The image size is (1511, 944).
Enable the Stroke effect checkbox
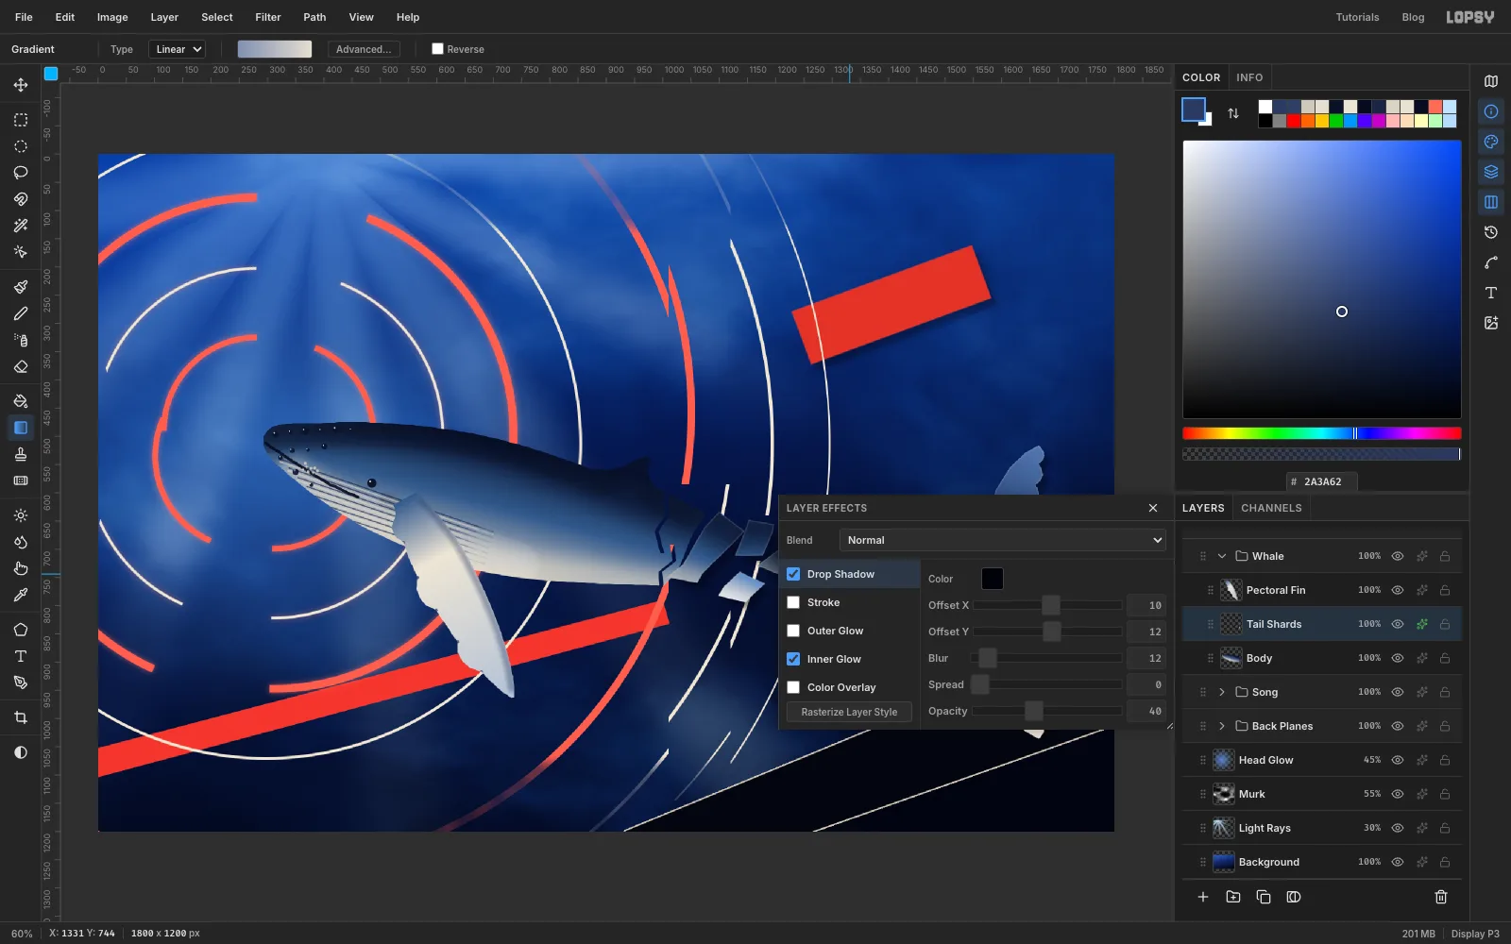[x=793, y=602]
